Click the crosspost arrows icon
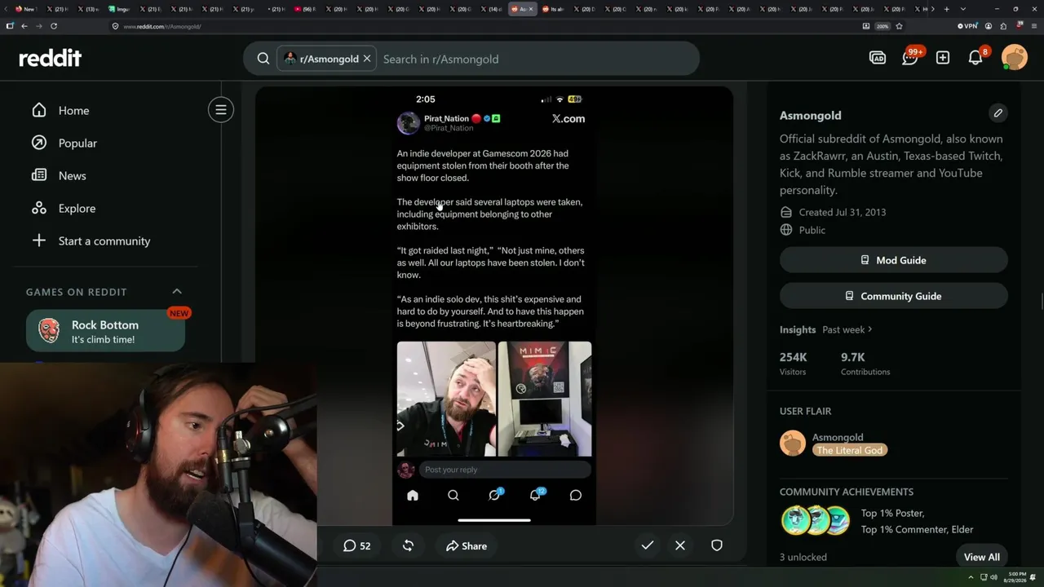Screen dimensions: 1044x587 pyautogui.click(x=408, y=545)
